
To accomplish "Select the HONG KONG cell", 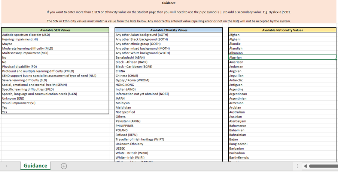I will (169, 85).
